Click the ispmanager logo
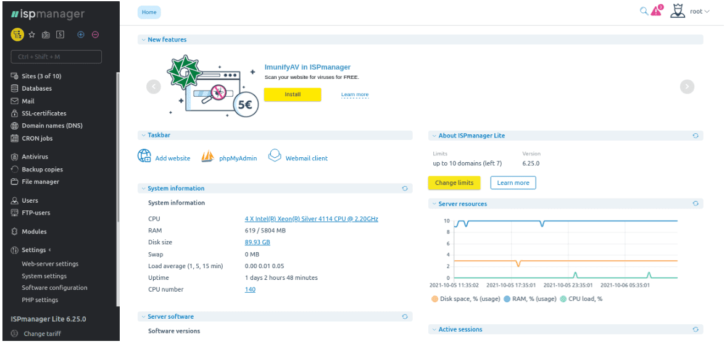Screen dimensions: 727x344 48,14
